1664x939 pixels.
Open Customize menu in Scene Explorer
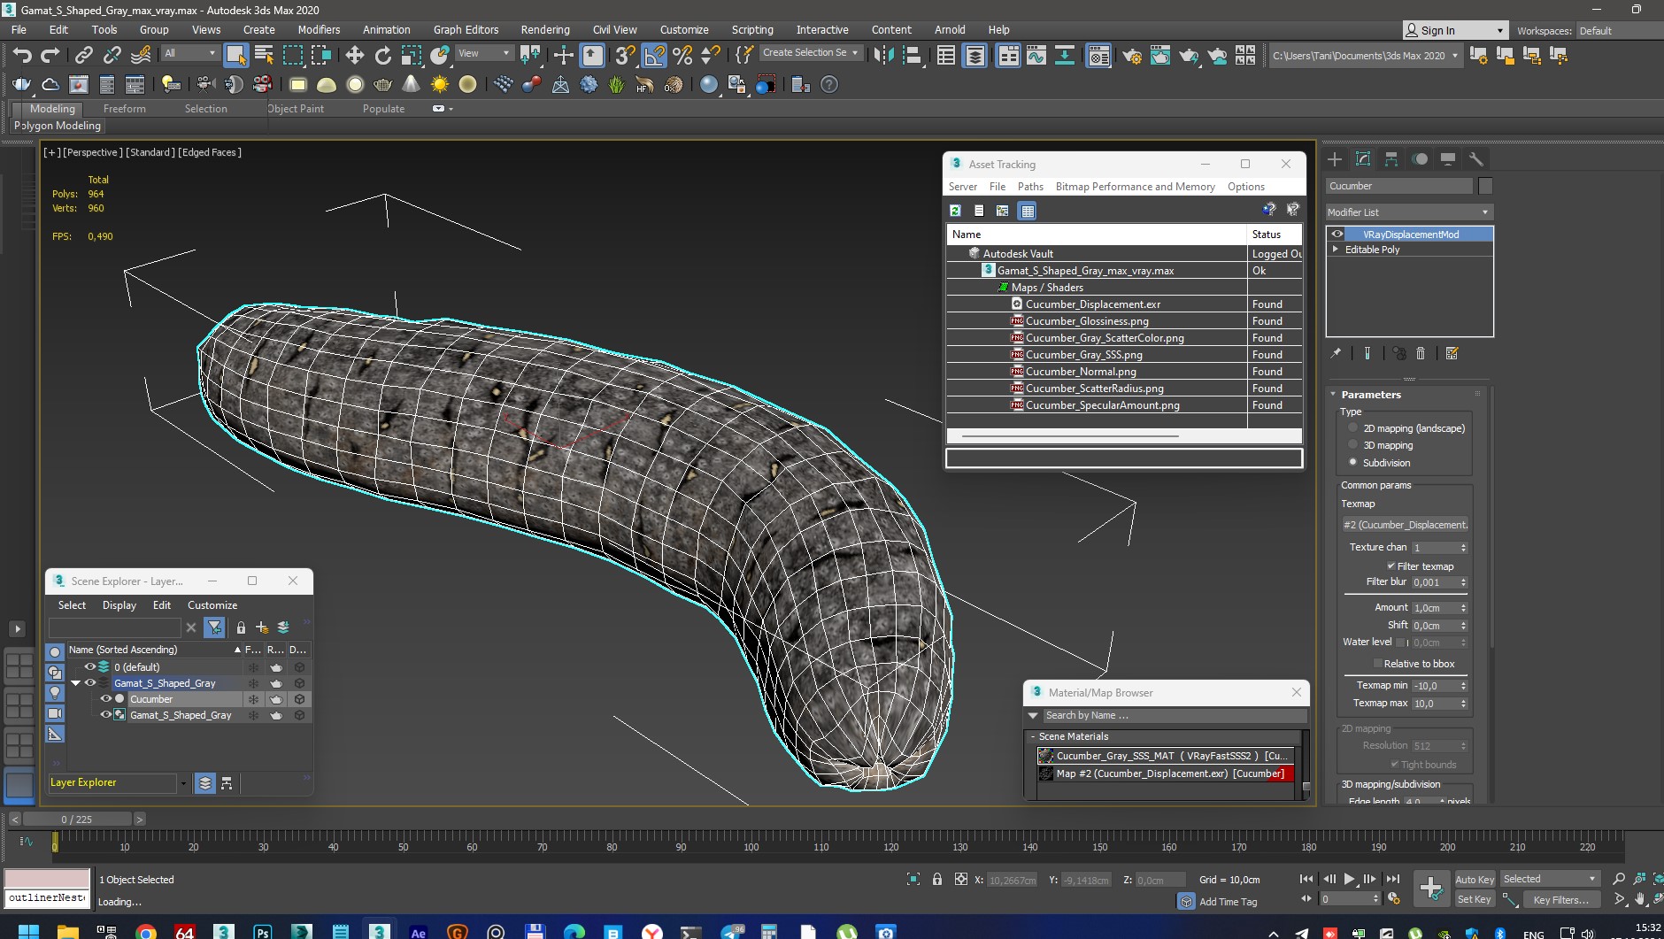click(212, 605)
